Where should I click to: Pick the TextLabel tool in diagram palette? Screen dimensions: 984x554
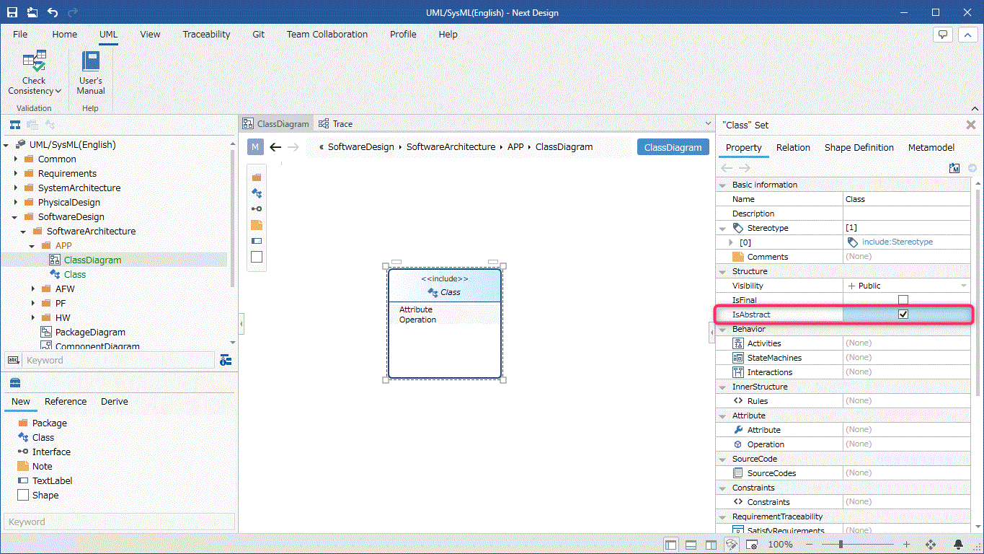click(x=257, y=241)
